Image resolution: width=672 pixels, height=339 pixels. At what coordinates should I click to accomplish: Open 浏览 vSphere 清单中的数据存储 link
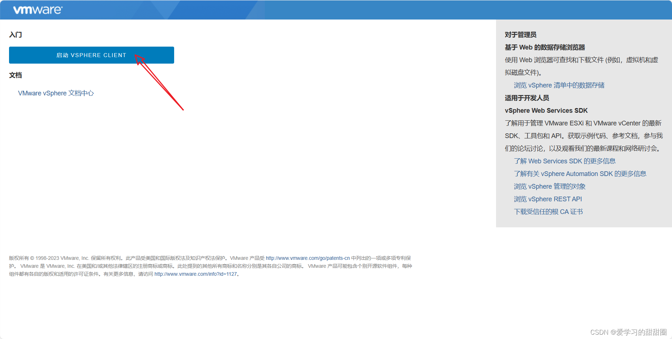pyautogui.click(x=559, y=85)
